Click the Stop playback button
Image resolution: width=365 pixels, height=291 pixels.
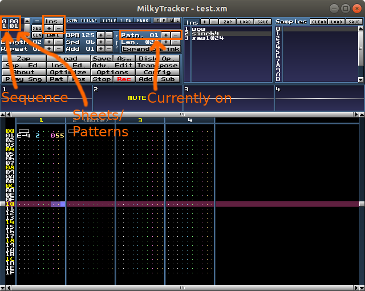click(102, 79)
